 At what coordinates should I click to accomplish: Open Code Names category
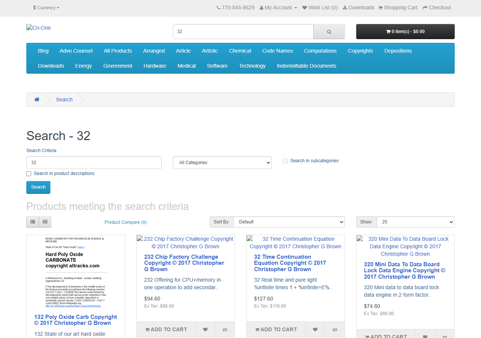tap(278, 51)
